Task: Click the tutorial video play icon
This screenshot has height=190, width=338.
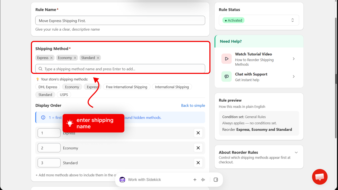Action: coord(227,59)
